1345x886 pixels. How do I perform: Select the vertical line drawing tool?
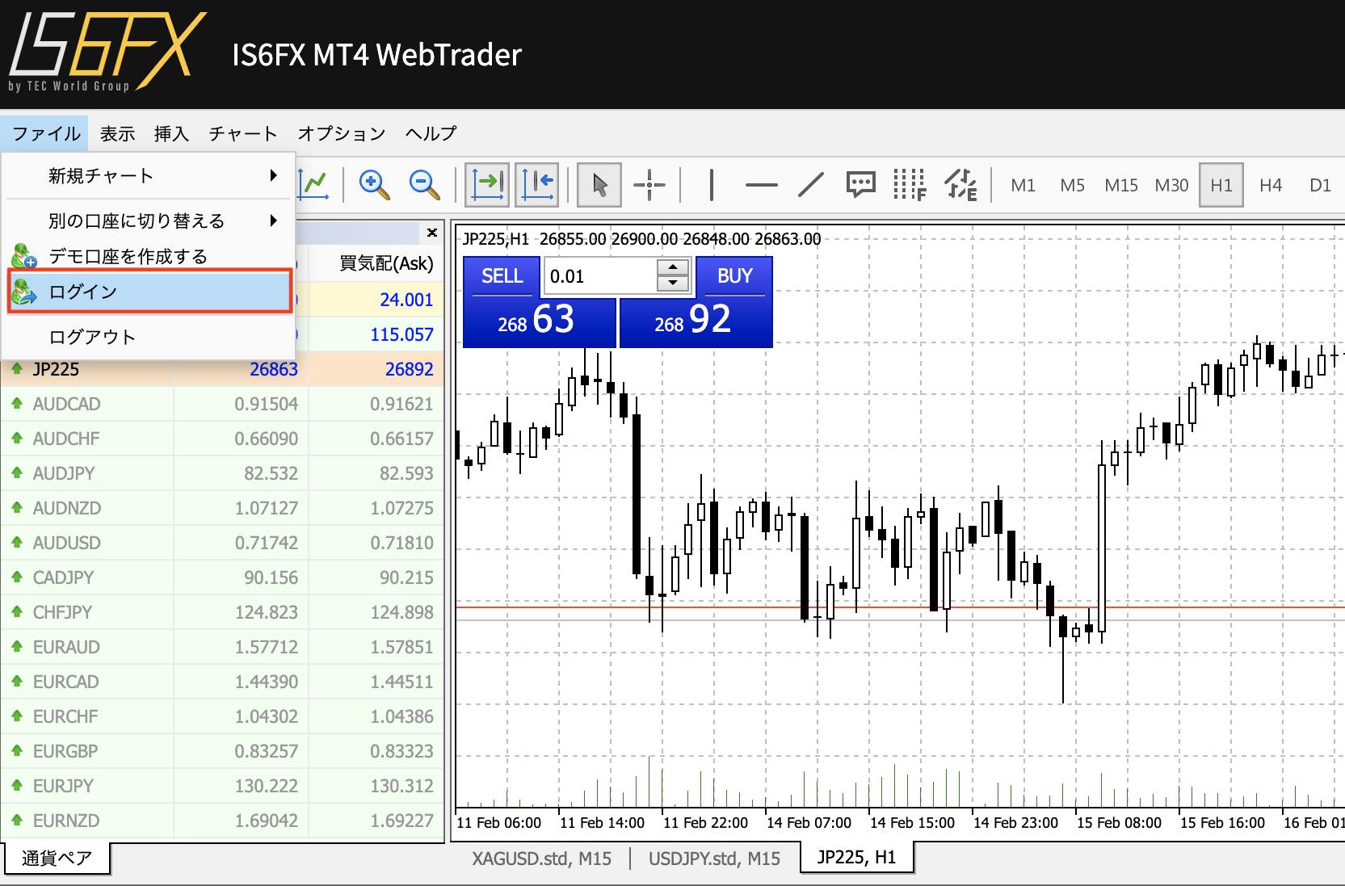[711, 185]
